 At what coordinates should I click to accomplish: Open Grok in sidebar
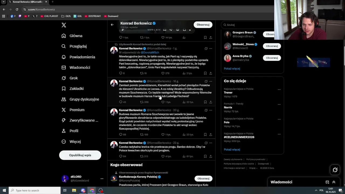pyautogui.click(x=70, y=78)
